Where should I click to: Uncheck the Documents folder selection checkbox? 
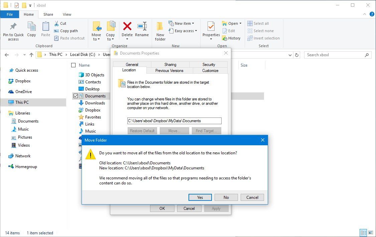[76, 96]
